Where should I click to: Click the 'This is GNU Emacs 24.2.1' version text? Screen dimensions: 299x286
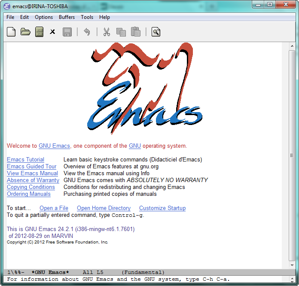(71, 229)
